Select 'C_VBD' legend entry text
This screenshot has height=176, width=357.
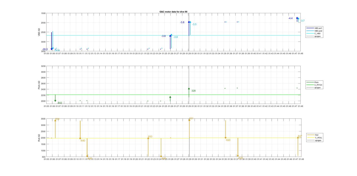coord(317,34)
